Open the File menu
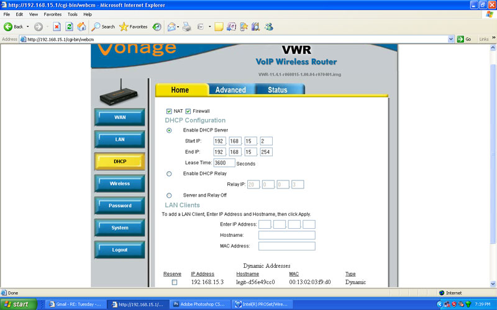The height and width of the screenshot is (310, 497). (x=7, y=14)
